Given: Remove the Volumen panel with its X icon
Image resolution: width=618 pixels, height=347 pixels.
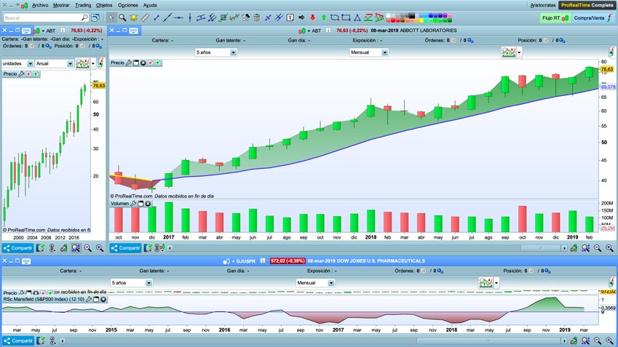Looking at the screenshot, I should point(148,204).
